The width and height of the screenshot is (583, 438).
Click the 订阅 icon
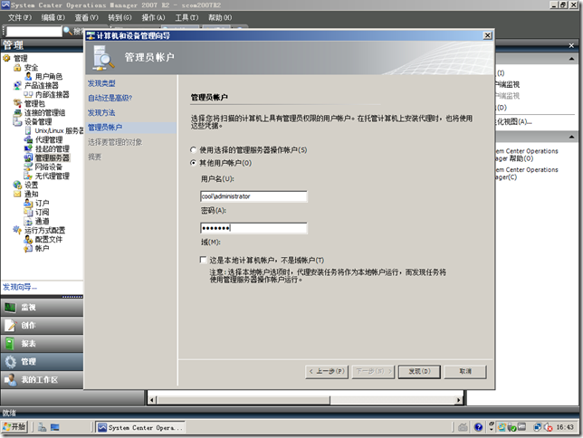click(x=28, y=212)
